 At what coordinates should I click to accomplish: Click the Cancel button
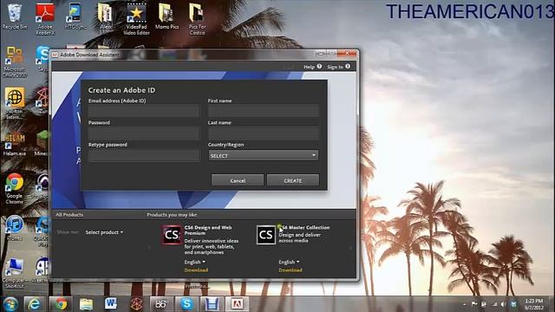pyautogui.click(x=238, y=180)
